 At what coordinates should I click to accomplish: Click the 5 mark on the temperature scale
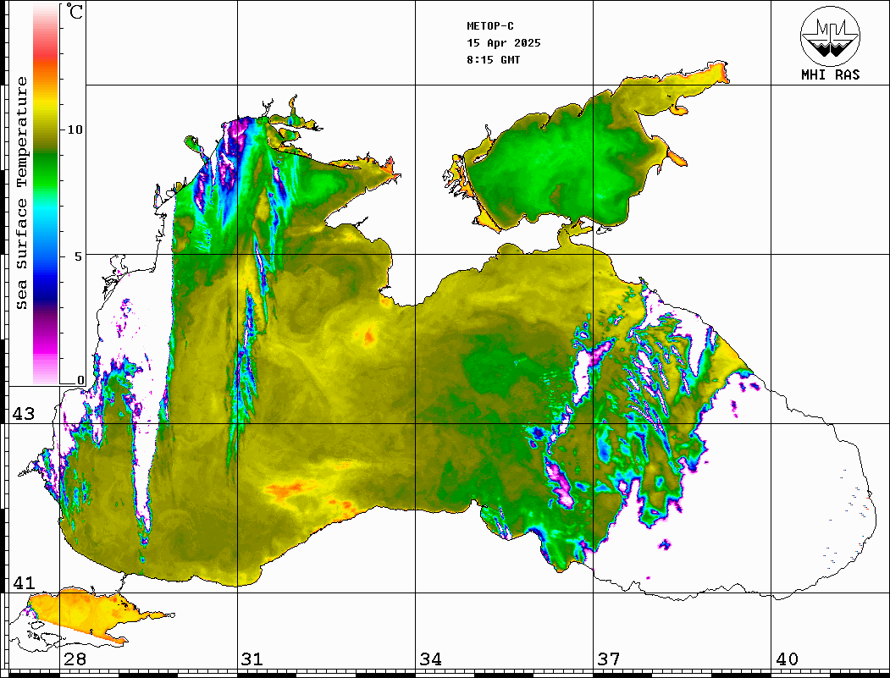pos(78,256)
